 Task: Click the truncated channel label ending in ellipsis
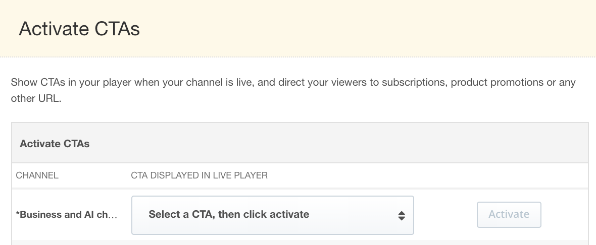point(67,215)
